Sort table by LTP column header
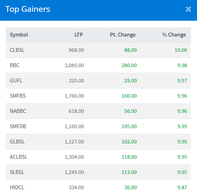The image size is (197, 193). point(78,35)
